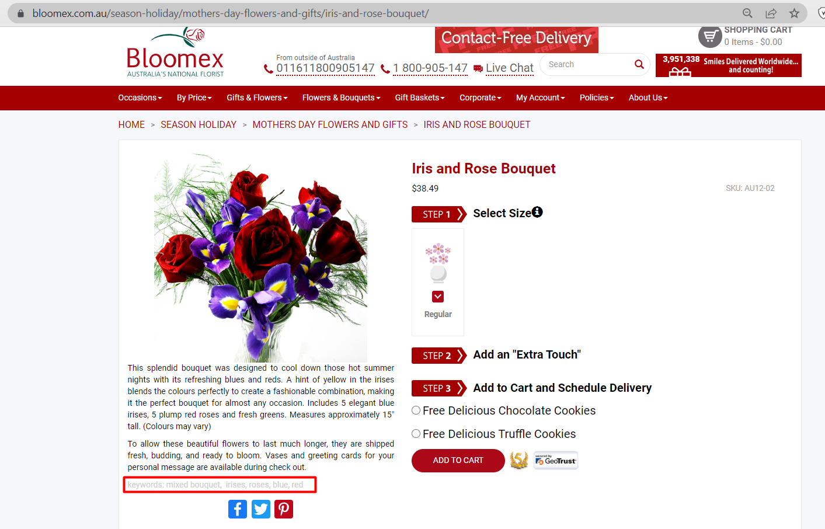Click the ADD TO CART button
This screenshot has height=529, width=825.
click(x=458, y=461)
